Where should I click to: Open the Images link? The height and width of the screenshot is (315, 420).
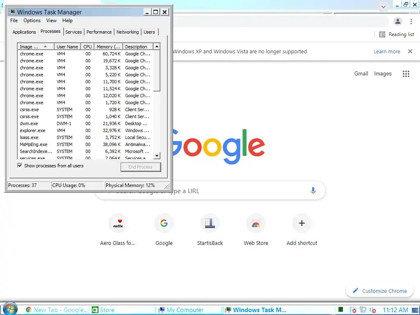click(383, 73)
